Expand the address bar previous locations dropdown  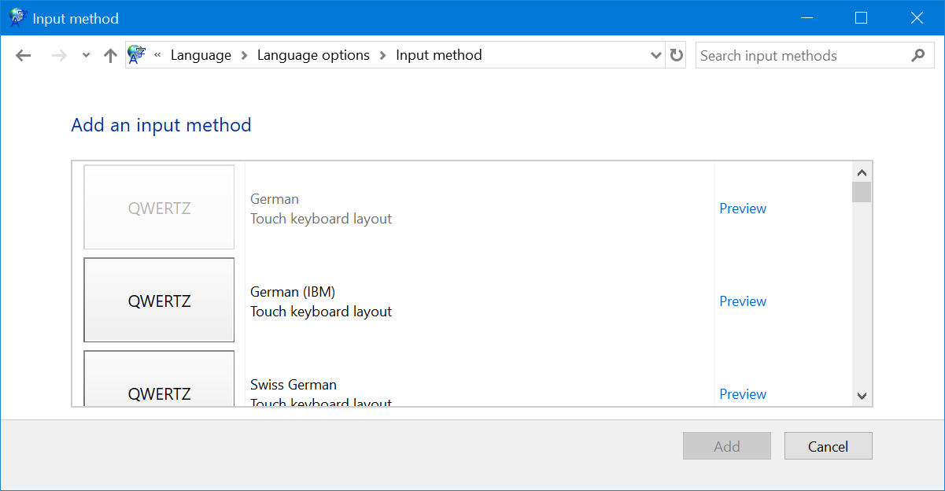(x=656, y=55)
